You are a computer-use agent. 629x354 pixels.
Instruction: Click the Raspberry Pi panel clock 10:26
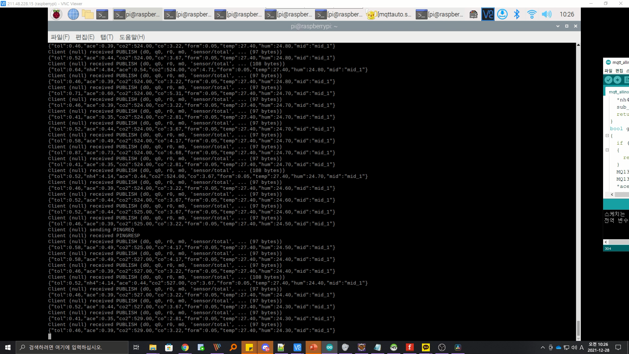567,14
